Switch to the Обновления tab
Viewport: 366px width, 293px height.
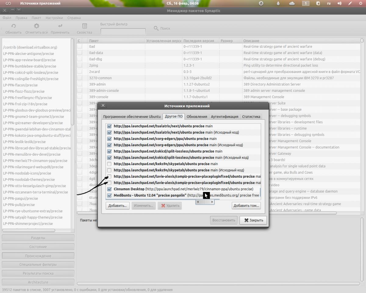197,117
